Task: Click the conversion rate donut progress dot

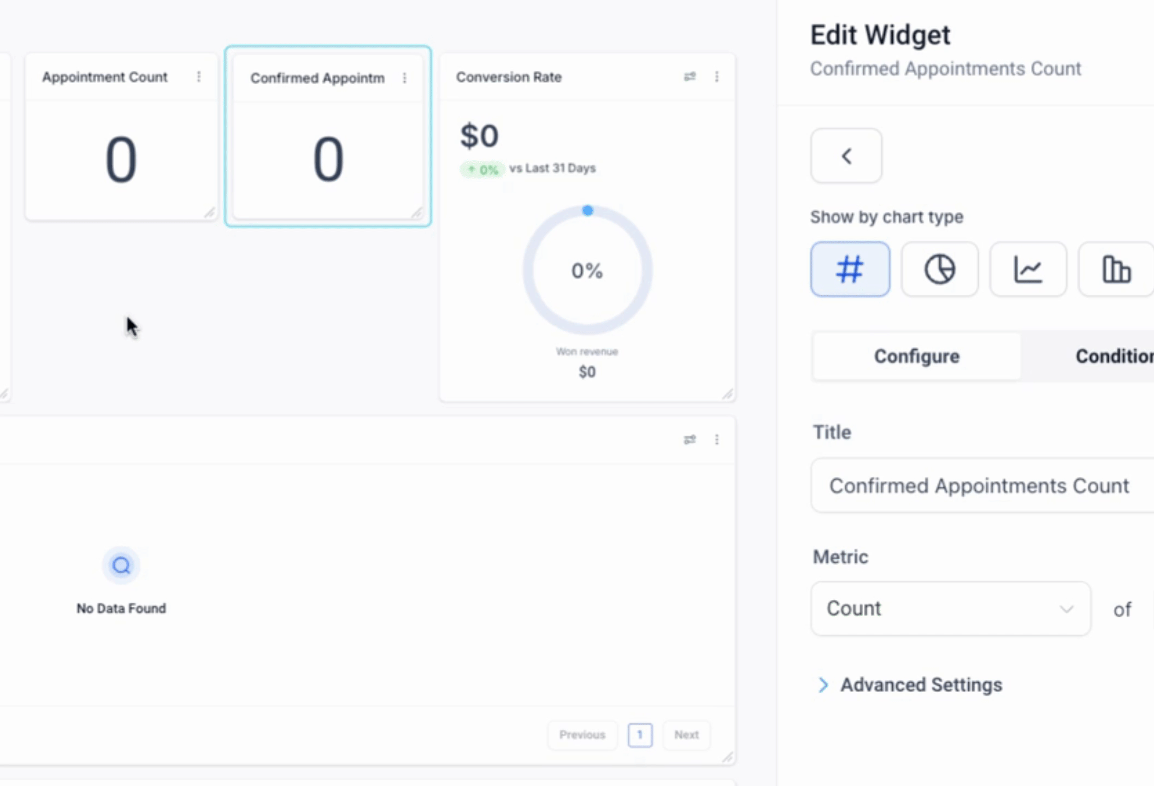Action: pyautogui.click(x=587, y=211)
